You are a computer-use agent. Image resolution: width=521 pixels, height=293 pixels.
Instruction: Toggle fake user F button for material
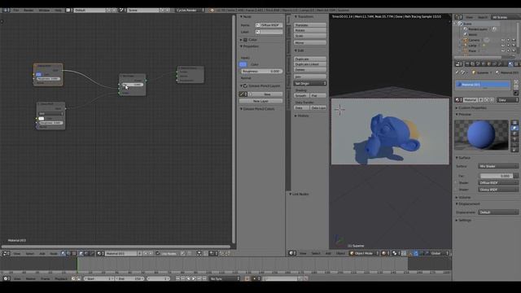point(481,99)
